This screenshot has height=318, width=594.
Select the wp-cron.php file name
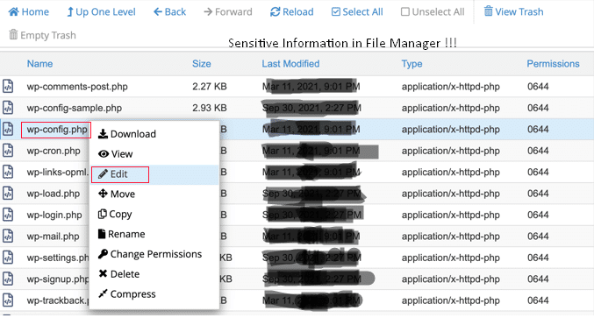(54, 151)
